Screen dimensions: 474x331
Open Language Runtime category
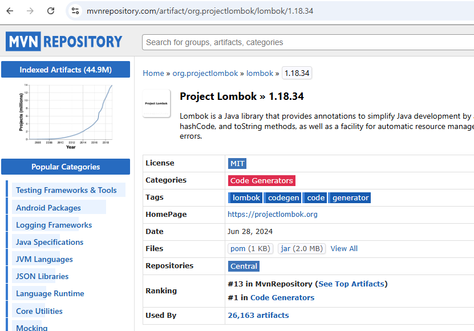click(50, 293)
